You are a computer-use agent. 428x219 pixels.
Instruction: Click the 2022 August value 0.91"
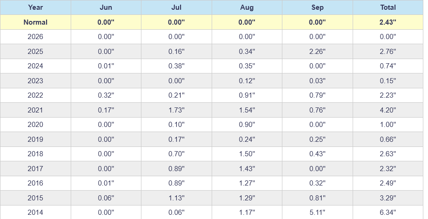point(247,95)
